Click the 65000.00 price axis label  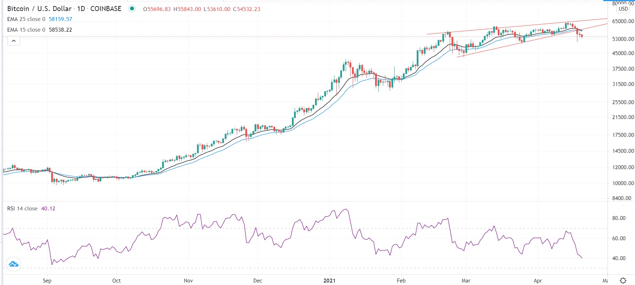coord(623,21)
